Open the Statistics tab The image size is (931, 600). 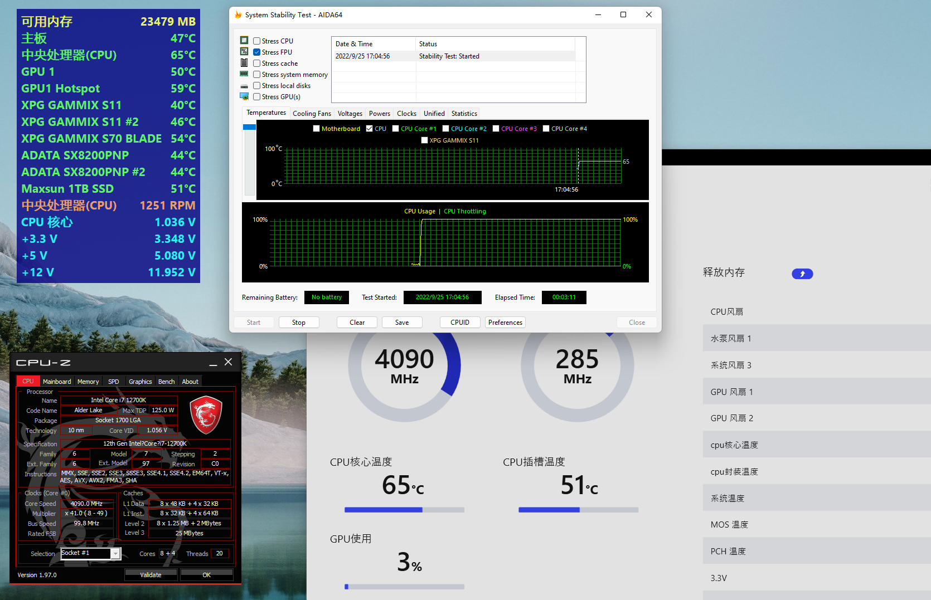coord(464,114)
